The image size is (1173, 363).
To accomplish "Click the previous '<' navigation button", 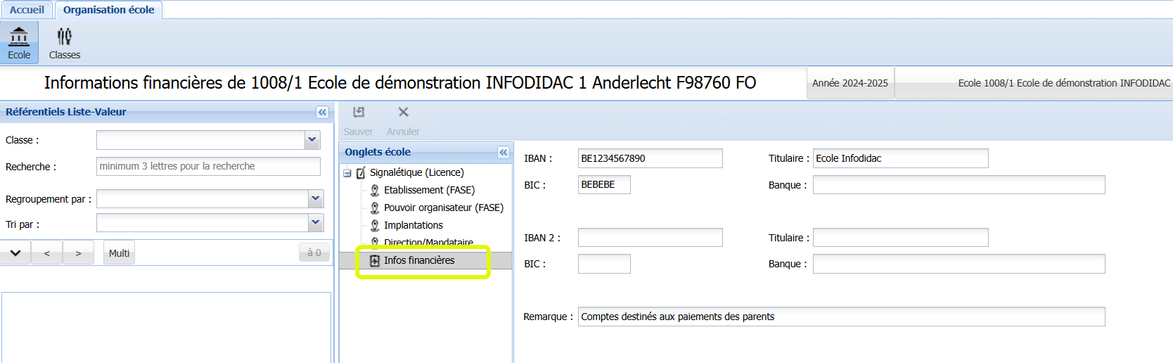I will (x=47, y=253).
